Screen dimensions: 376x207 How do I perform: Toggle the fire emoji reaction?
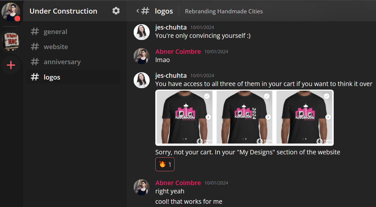tap(165, 164)
